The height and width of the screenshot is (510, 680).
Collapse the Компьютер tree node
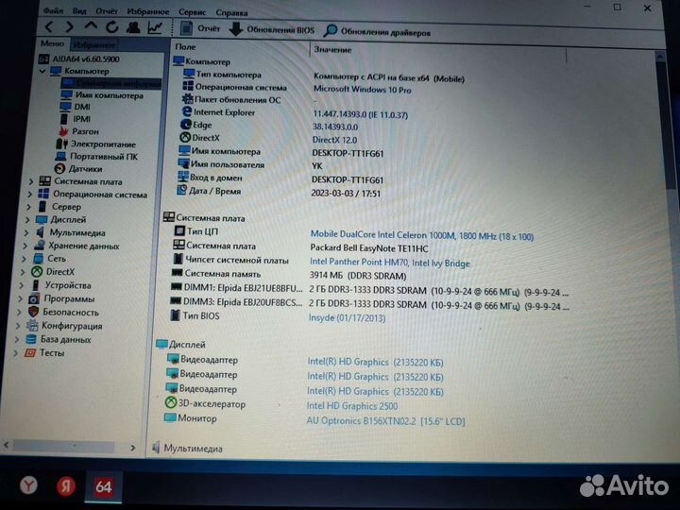(x=42, y=71)
